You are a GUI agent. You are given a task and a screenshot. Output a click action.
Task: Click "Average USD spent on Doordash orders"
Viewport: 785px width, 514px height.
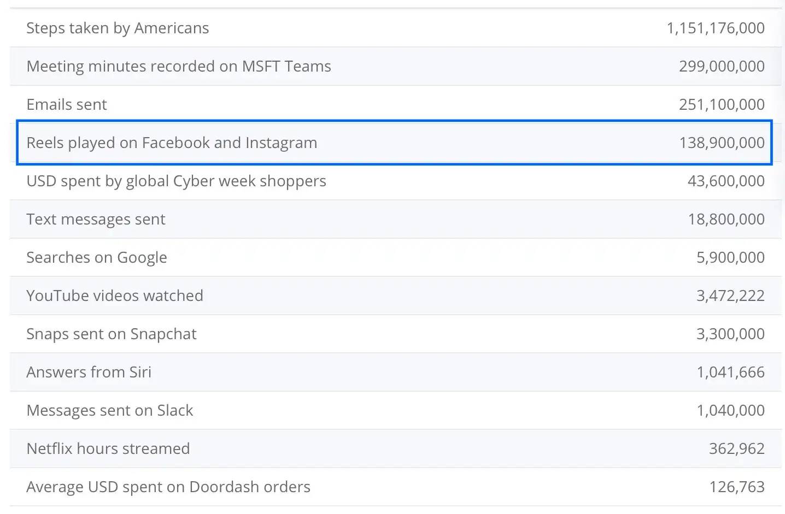pyautogui.click(x=168, y=487)
